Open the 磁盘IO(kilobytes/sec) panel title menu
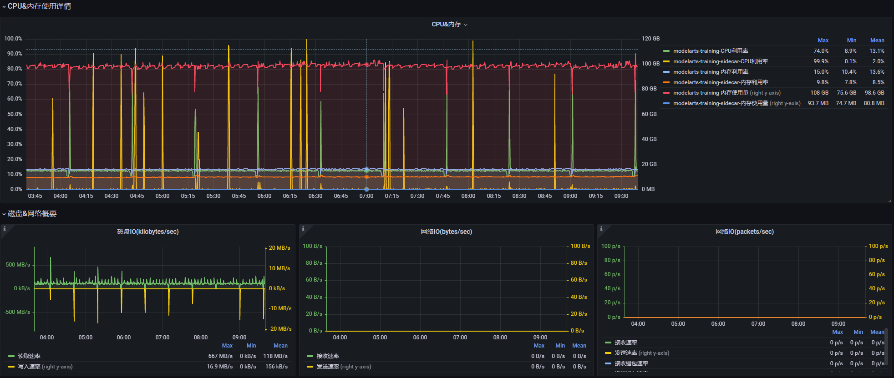The image size is (894, 378). (148, 232)
